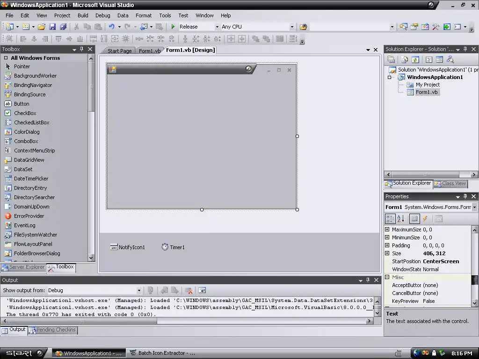The height and width of the screenshot is (359, 479).
Task: Toggle Alphabetical sort in Properties
Action: 401,219
